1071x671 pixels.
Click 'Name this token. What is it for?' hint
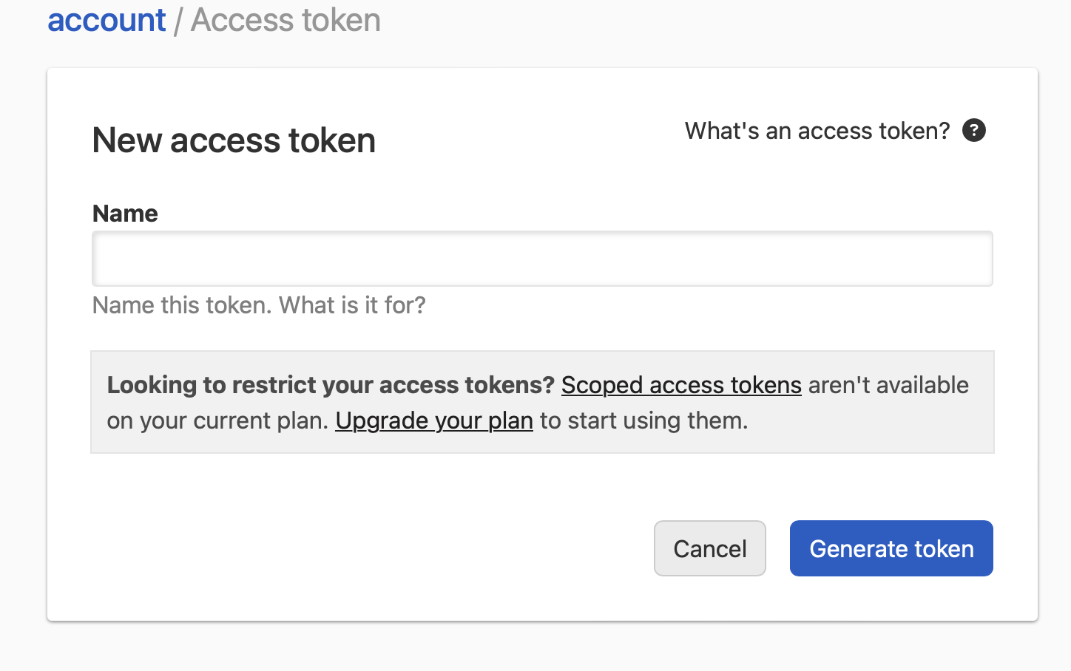click(x=258, y=305)
